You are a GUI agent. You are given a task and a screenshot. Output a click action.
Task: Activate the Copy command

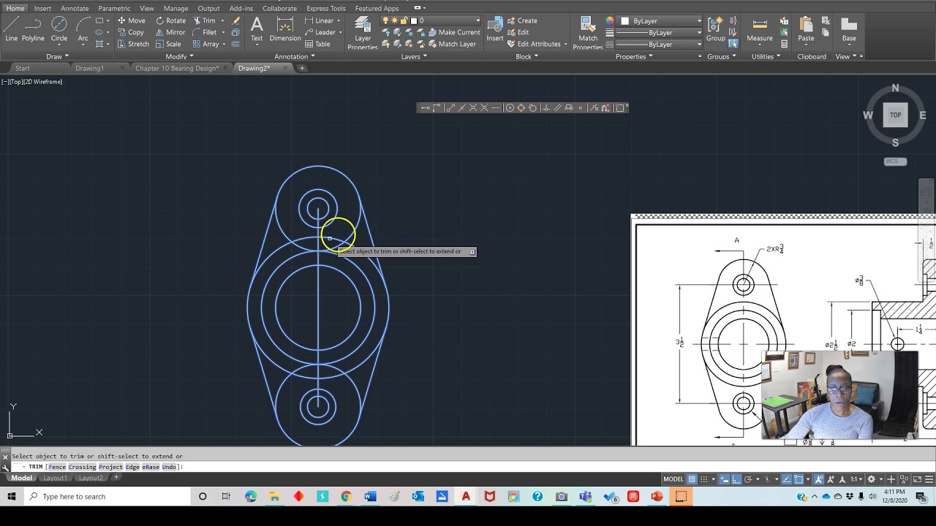point(130,32)
